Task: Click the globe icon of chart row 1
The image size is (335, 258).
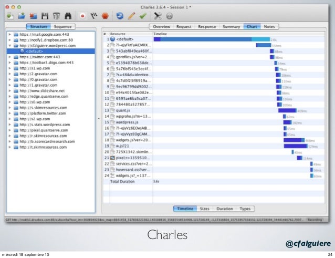Action: coord(112,39)
